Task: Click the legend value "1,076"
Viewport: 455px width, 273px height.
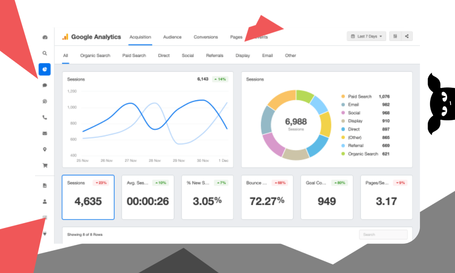Action: point(384,97)
